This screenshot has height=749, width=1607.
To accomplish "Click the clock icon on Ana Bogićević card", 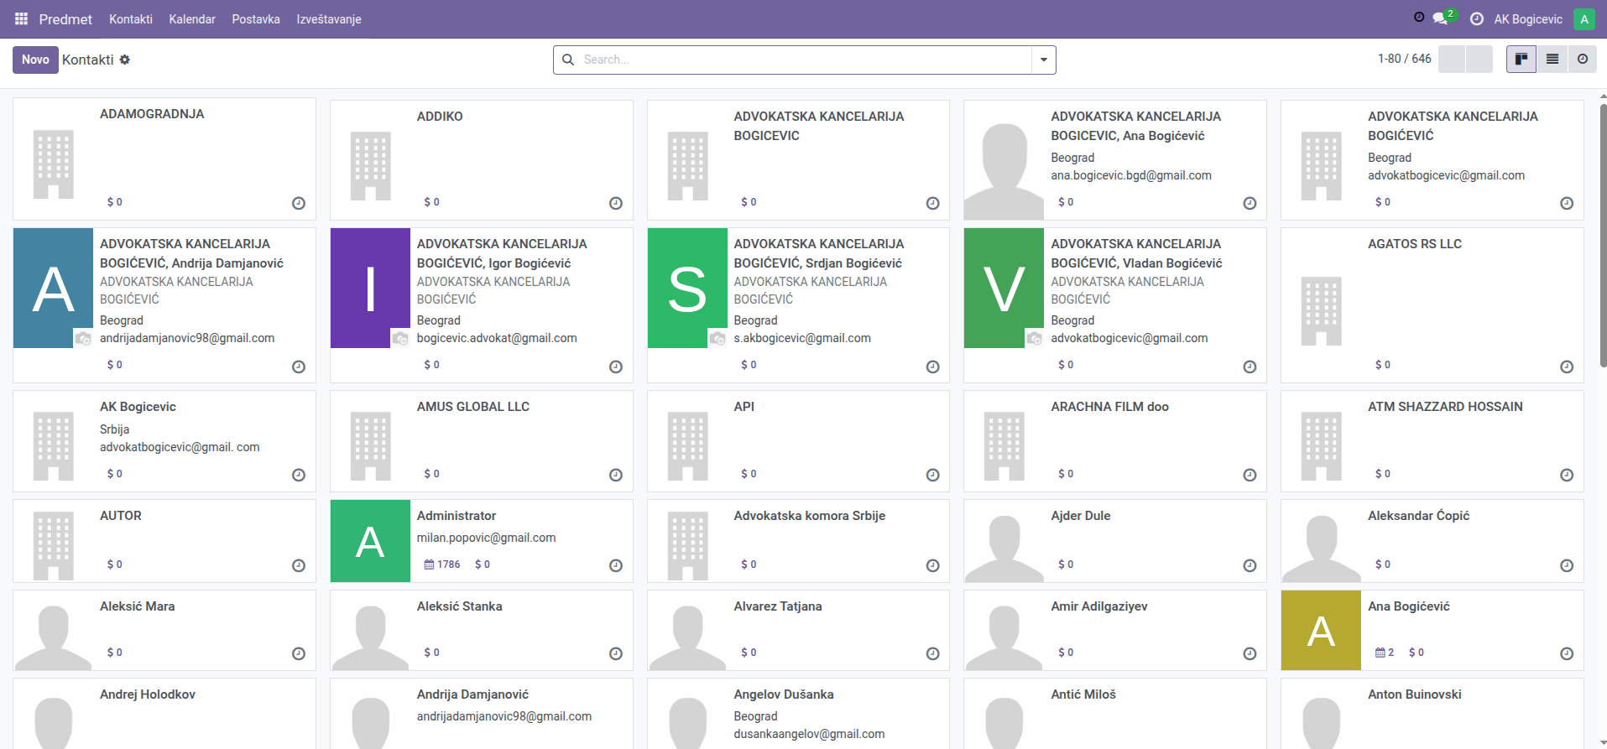I will (1566, 653).
